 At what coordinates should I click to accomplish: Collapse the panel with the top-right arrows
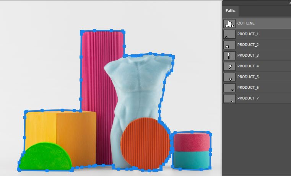pyautogui.click(x=290, y=3)
